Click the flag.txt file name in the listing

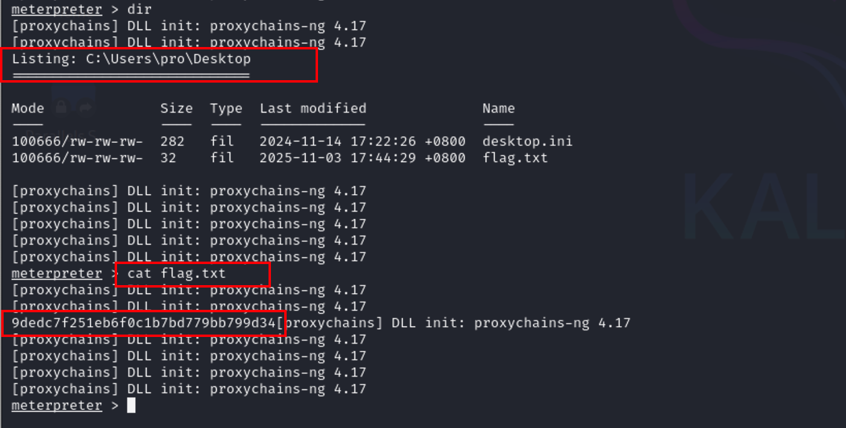(515, 158)
